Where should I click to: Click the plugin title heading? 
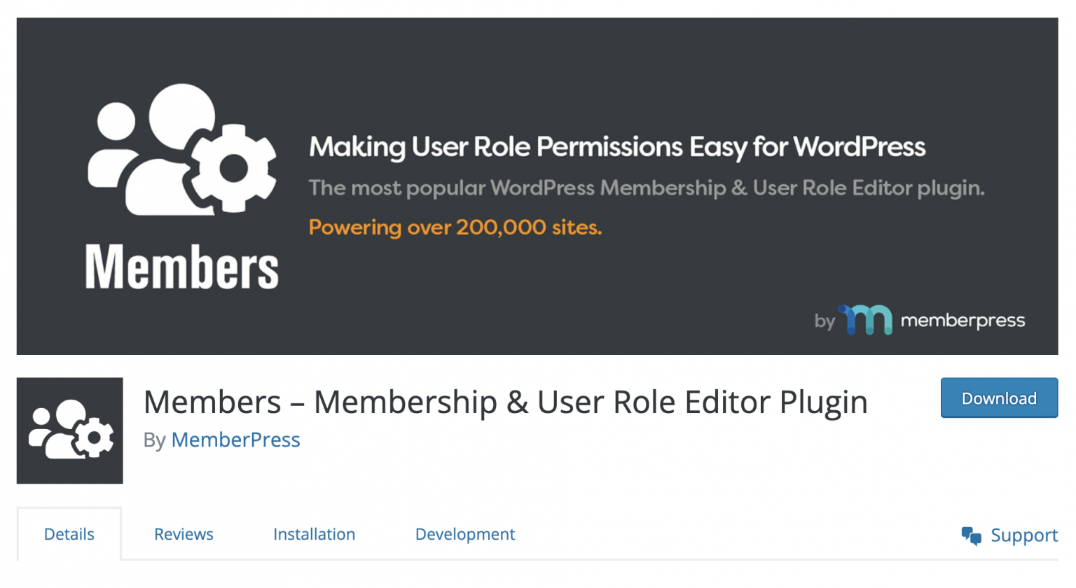click(x=504, y=402)
